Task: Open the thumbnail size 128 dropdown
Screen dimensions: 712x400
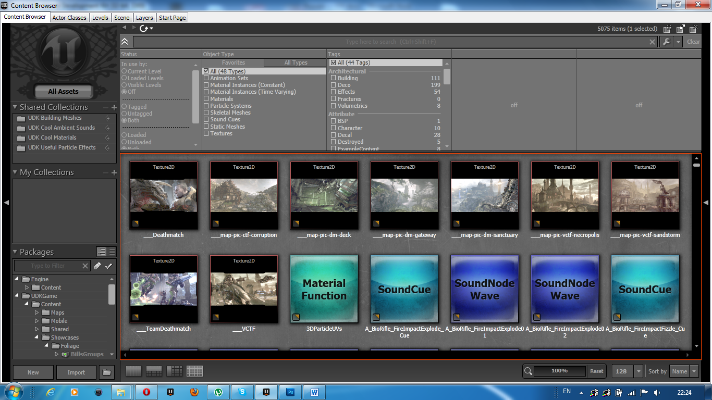Action: (639, 371)
